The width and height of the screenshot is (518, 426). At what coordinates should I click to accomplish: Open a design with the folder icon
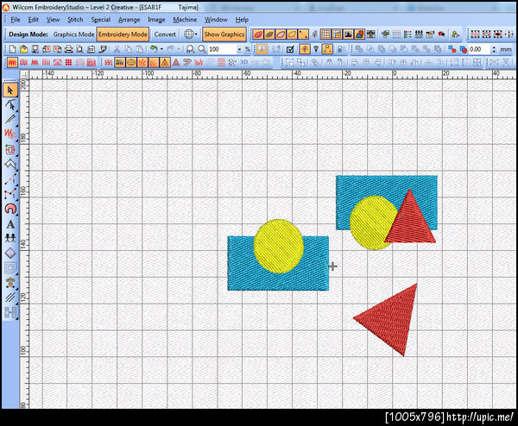pos(24,49)
